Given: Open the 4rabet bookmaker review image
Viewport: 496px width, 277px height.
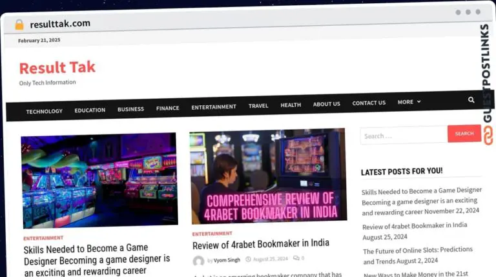Looking at the screenshot, I should coord(268,176).
